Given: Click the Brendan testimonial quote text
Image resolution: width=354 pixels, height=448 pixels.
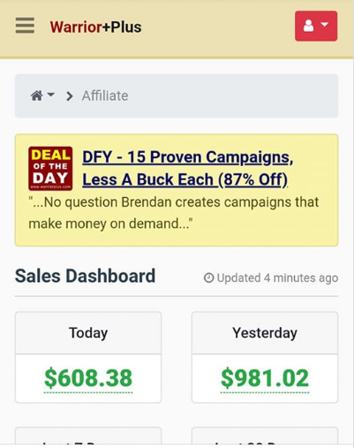Looking at the screenshot, I should pyautogui.click(x=174, y=213).
